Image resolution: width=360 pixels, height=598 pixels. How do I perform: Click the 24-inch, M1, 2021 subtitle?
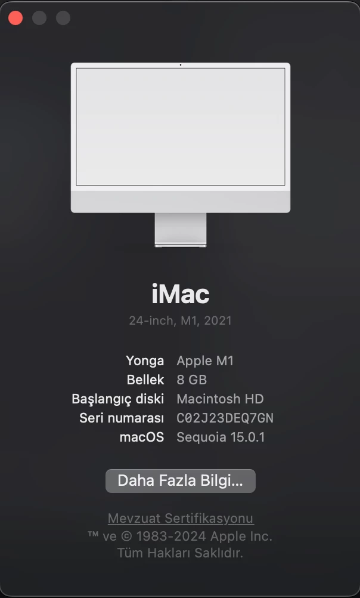180,320
